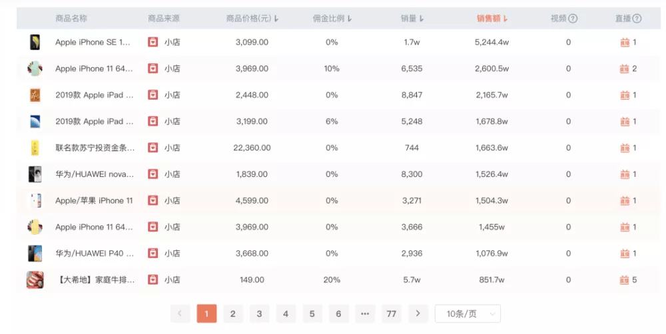Go to previous page arrow
The height and width of the screenshot is (334, 666).
tap(180, 313)
